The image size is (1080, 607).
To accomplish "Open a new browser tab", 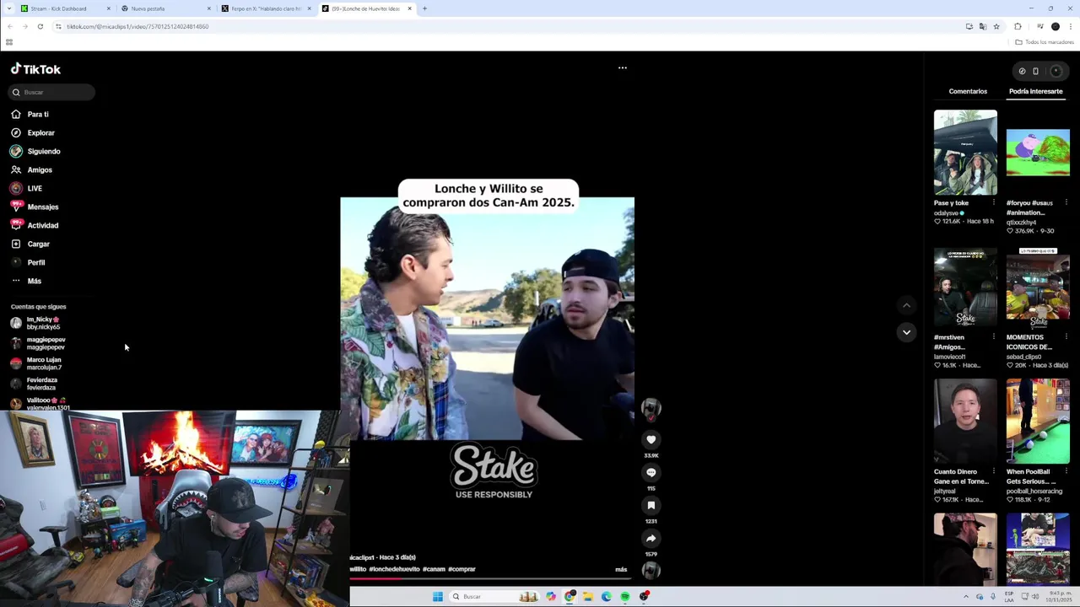I will click(424, 8).
